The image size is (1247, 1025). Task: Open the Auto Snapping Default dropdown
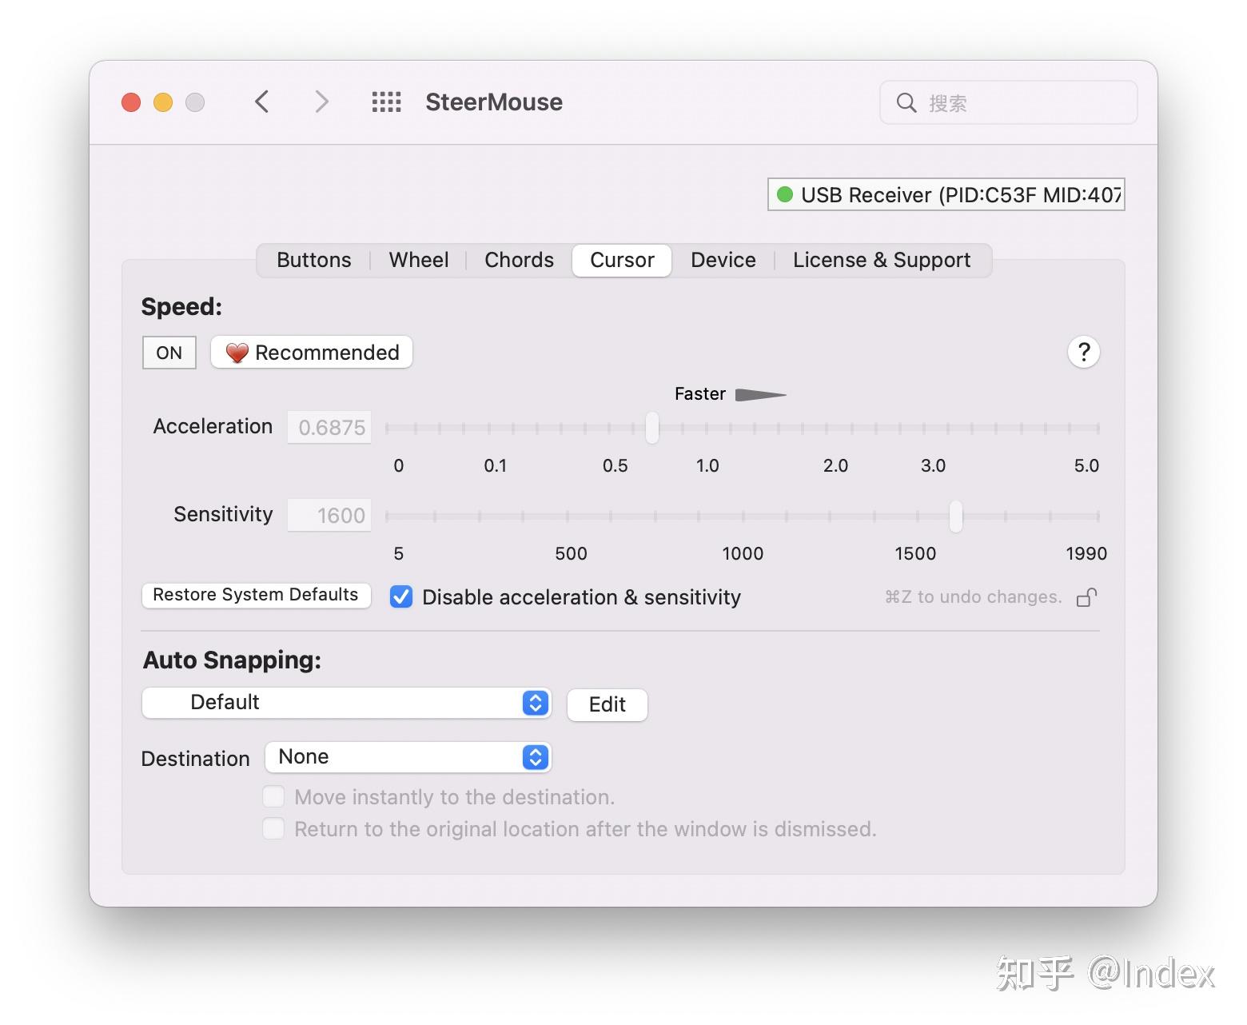pyautogui.click(x=346, y=703)
